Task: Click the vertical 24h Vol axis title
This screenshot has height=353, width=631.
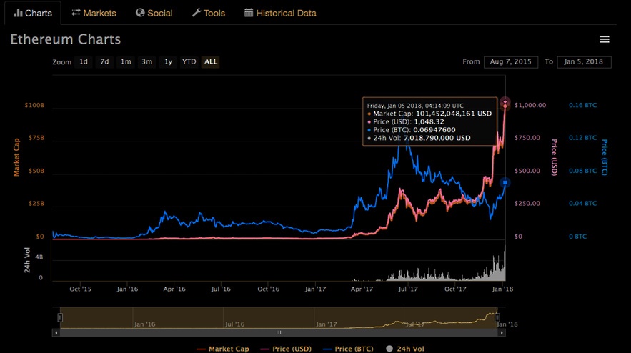Action: point(27,260)
